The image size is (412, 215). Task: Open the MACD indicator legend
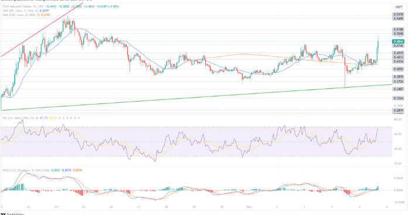coord(26,170)
